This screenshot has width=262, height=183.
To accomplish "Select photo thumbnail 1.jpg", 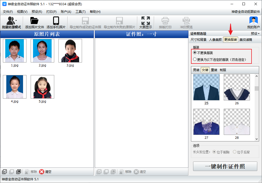I will [15, 51].
